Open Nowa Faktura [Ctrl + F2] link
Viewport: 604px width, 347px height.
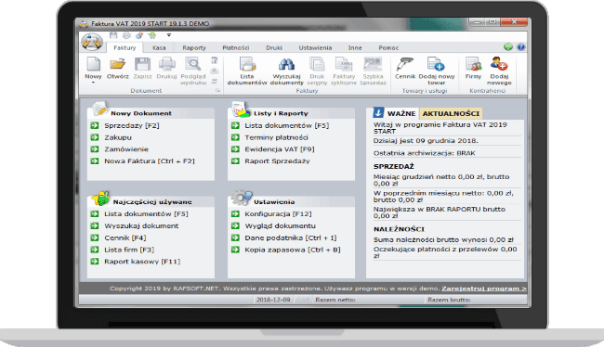coord(150,161)
